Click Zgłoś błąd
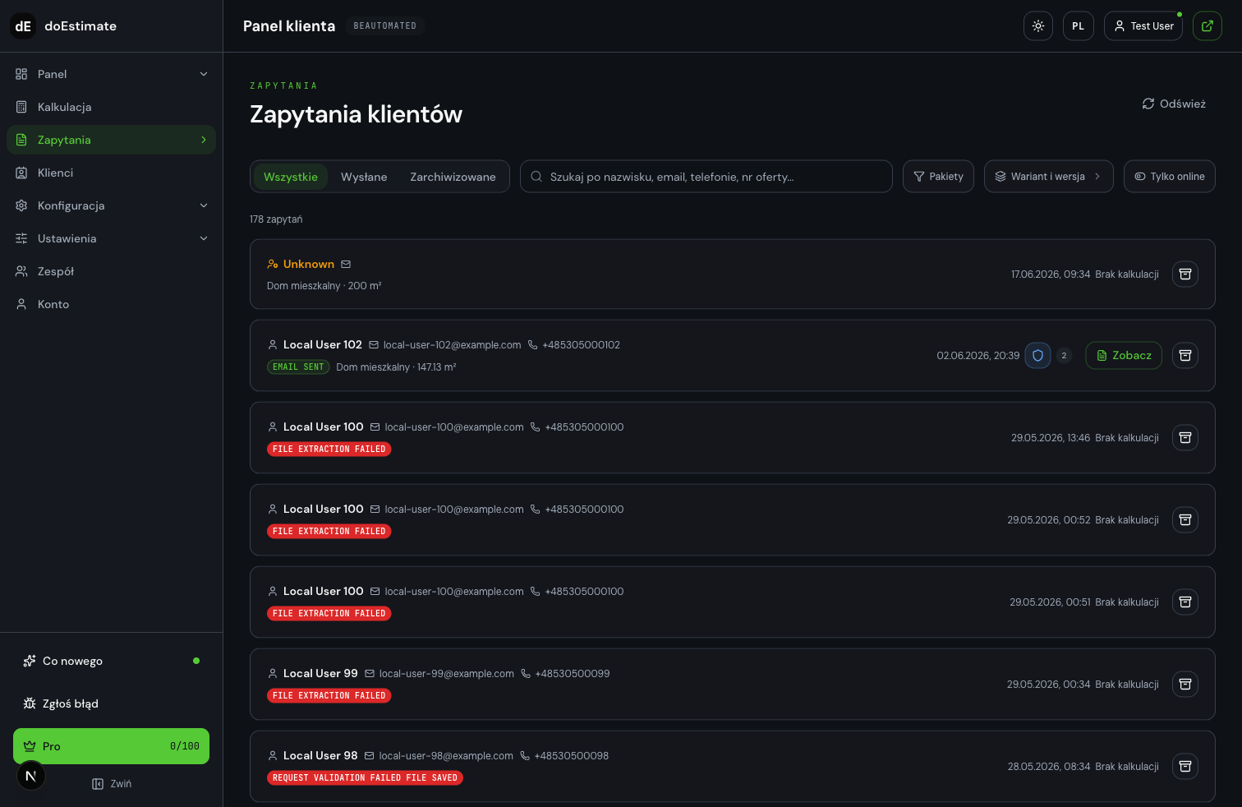 click(x=111, y=703)
